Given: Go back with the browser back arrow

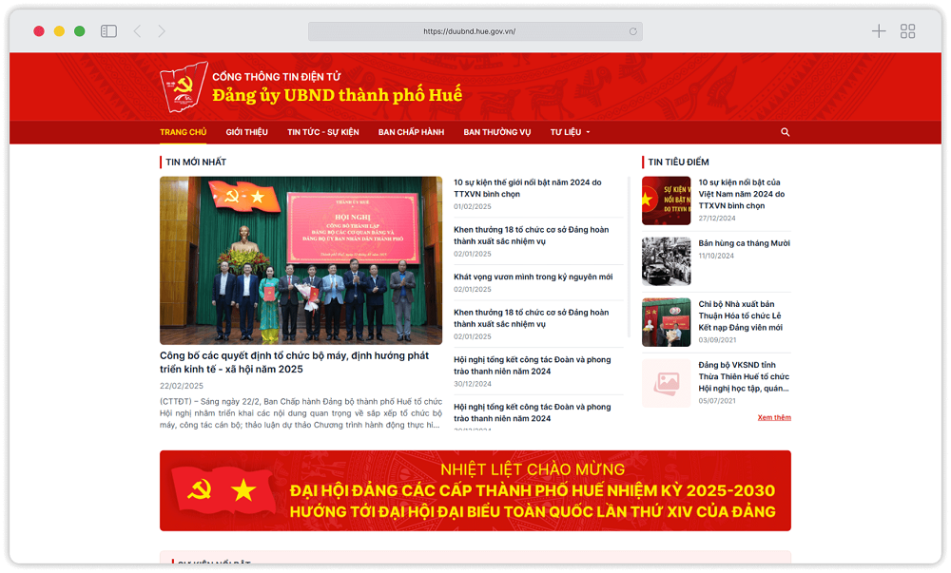Looking at the screenshot, I should 137,31.
